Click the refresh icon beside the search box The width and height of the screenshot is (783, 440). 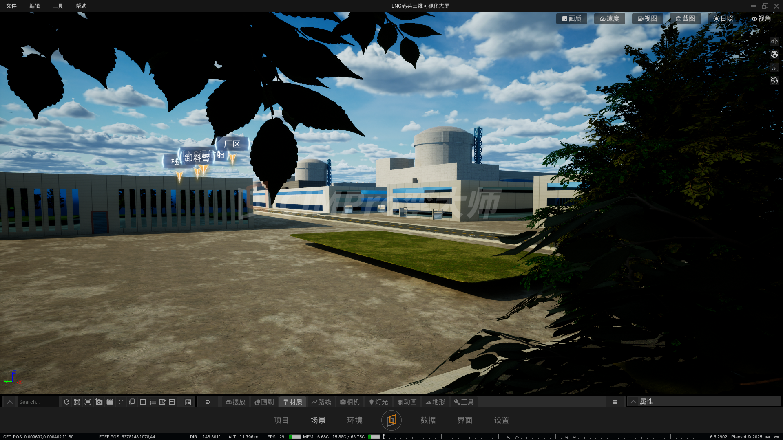[x=66, y=402]
